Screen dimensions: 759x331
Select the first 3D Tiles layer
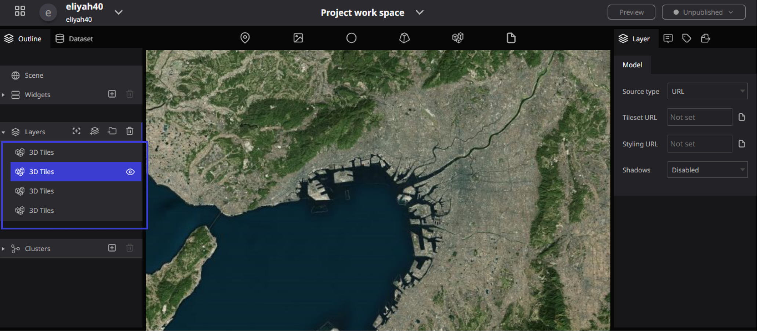pos(76,152)
